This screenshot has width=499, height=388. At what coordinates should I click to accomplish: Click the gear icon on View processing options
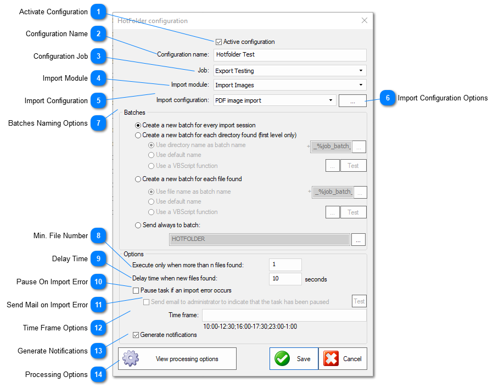point(131,358)
